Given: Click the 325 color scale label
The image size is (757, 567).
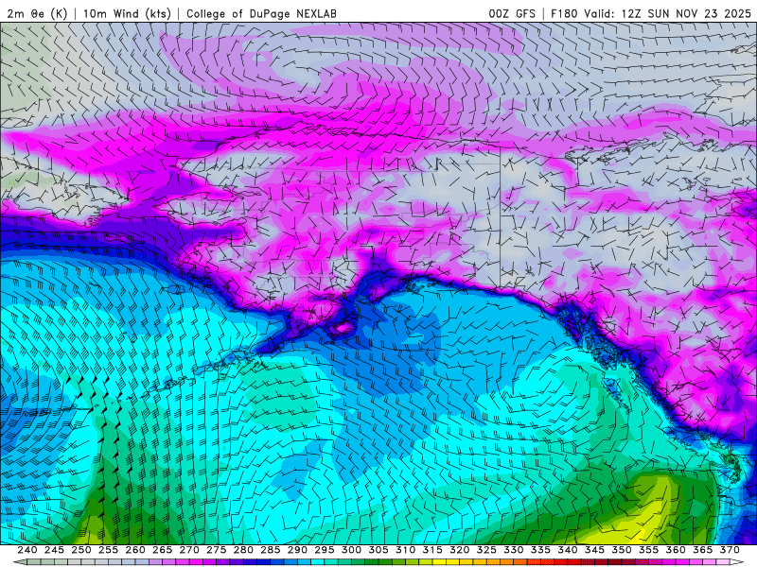Looking at the screenshot, I should coord(486,550).
